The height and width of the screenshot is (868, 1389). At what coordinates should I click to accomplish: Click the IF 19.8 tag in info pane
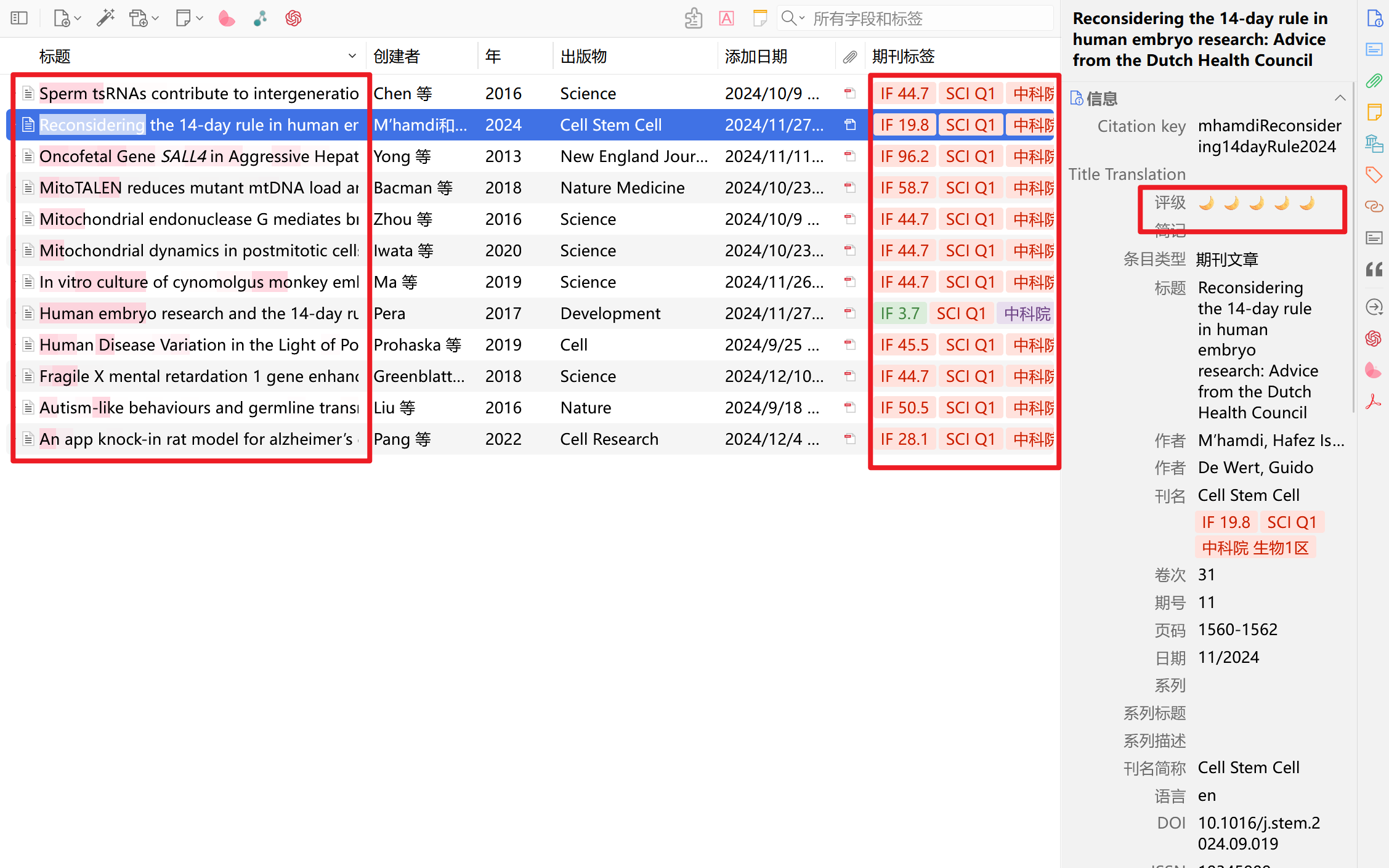[x=1225, y=522]
